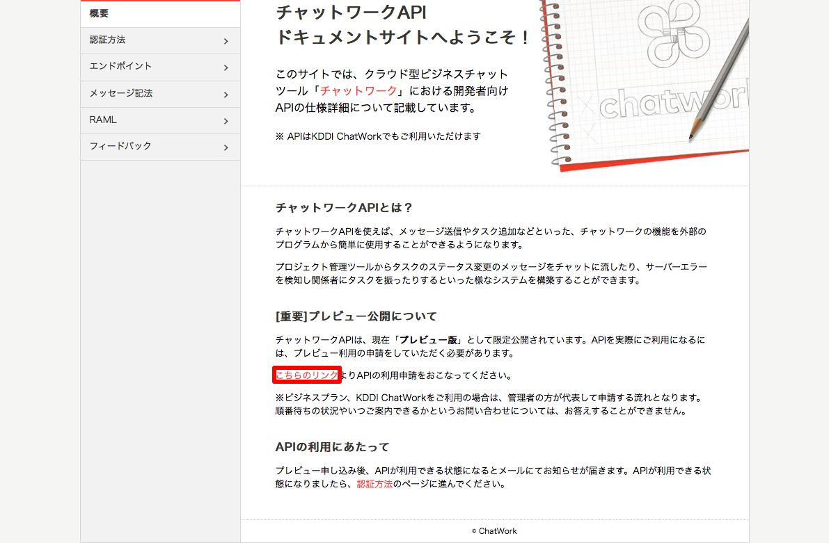The width and height of the screenshot is (829, 543).
Task: Click the pencil in the header illustration
Action: click(717, 76)
